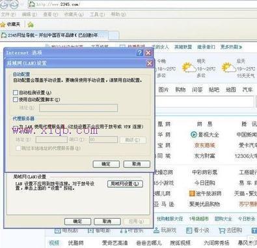The image size is (257, 248).
Task: Click the 看电影 film icon
Action: pos(90,230)
